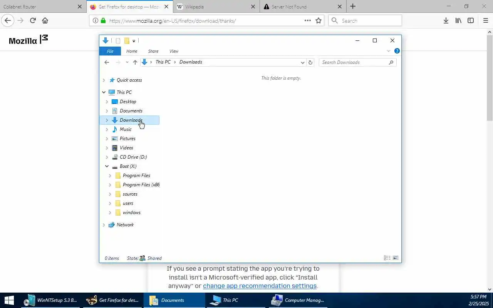Open the Firefox downloads arrow panel
The width and height of the screenshot is (493, 308).
(446, 21)
